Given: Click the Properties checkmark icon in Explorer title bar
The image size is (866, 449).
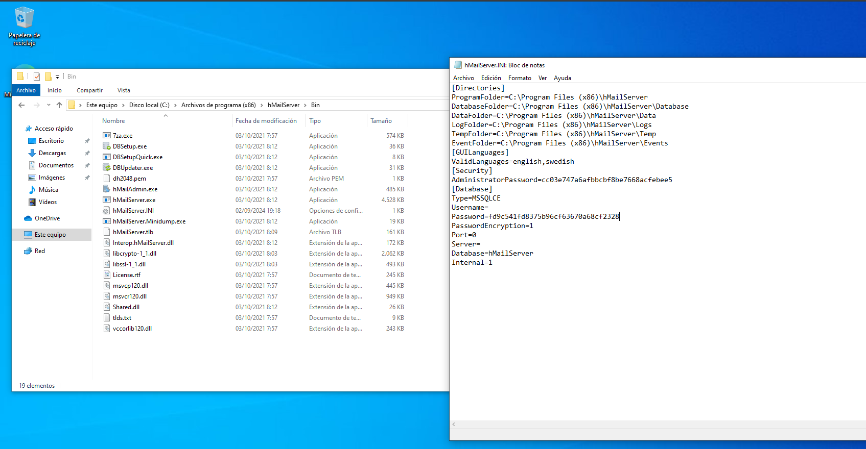Looking at the screenshot, I should click(37, 77).
